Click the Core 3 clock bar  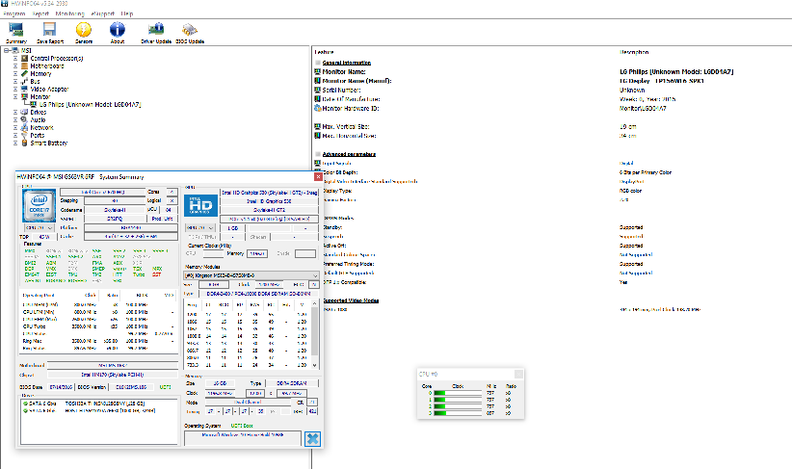click(x=458, y=412)
